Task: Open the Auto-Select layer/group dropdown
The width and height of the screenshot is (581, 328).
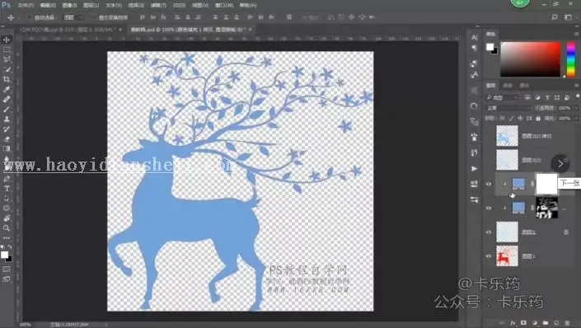Action: coord(73,17)
